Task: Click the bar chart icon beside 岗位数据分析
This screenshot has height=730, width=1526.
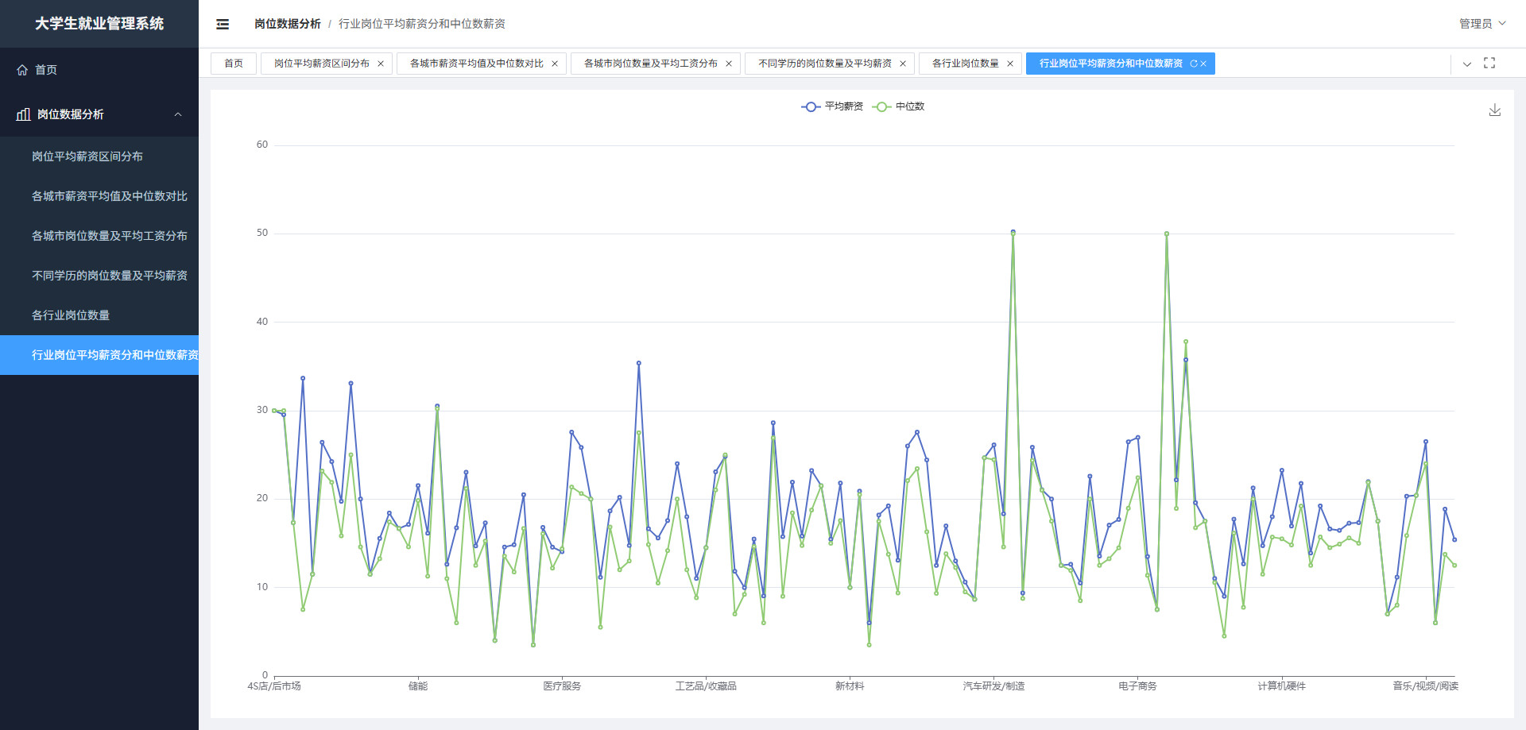Action: point(23,114)
